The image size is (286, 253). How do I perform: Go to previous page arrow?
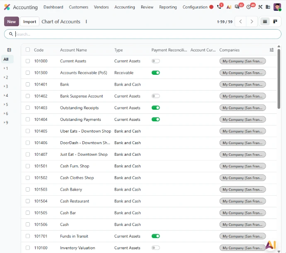pyautogui.click(x=240, y=22)
